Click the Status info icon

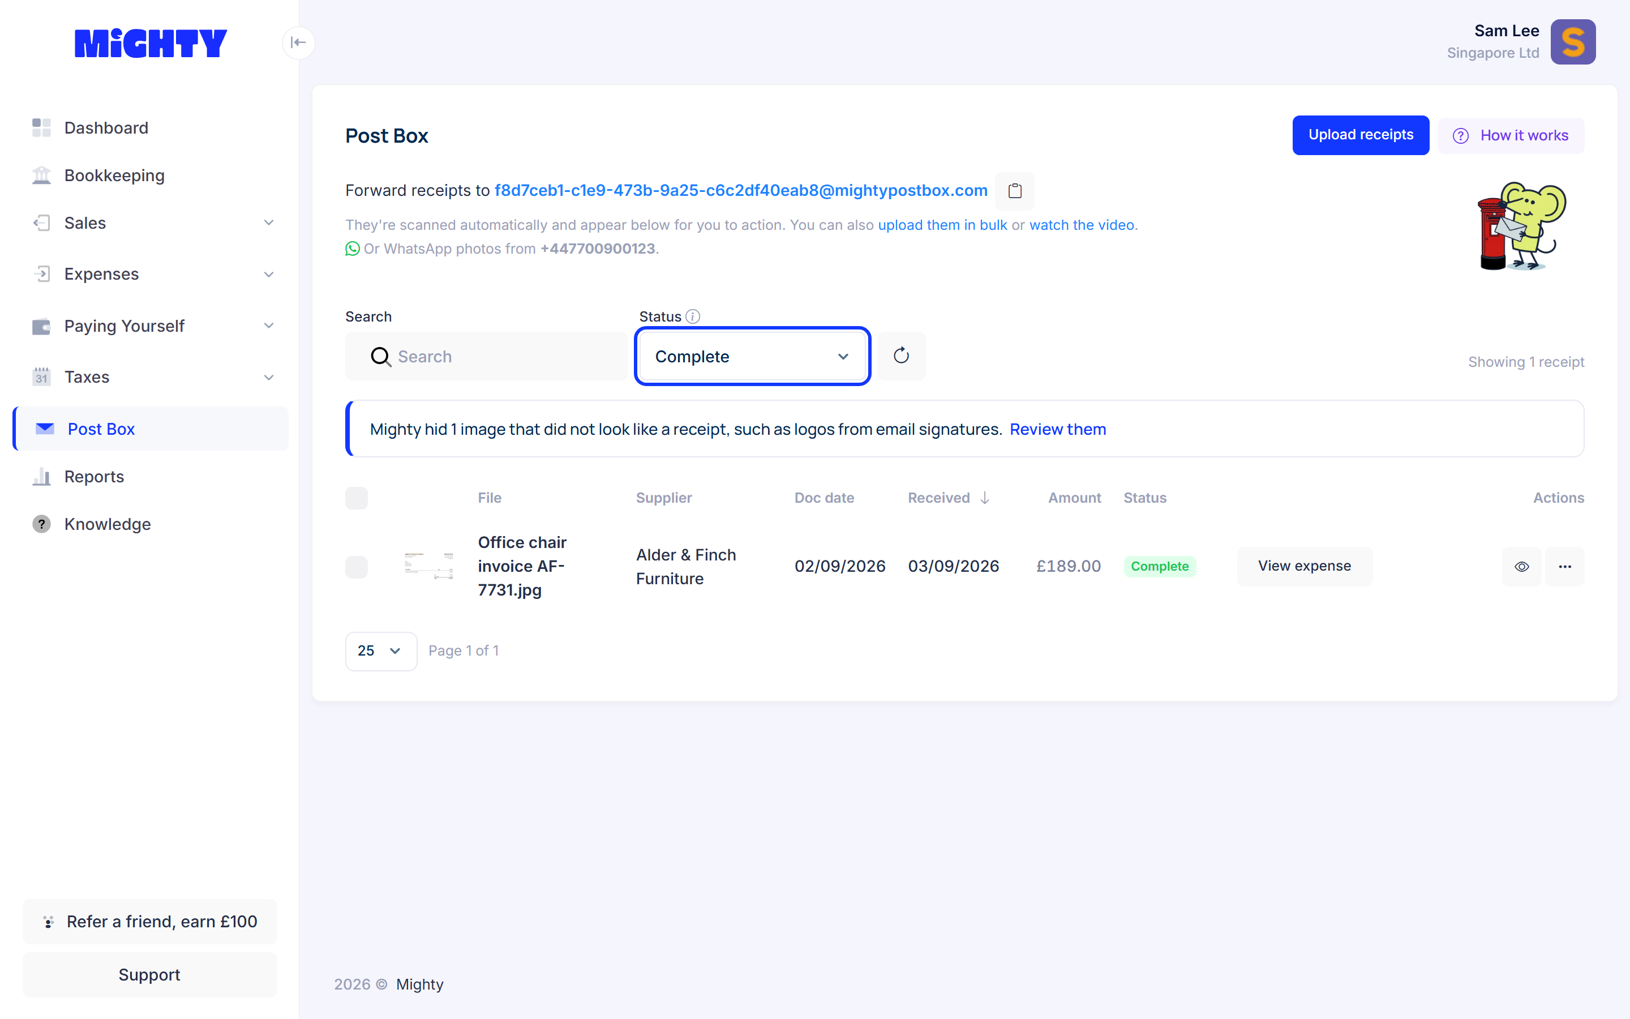point(693,316)
